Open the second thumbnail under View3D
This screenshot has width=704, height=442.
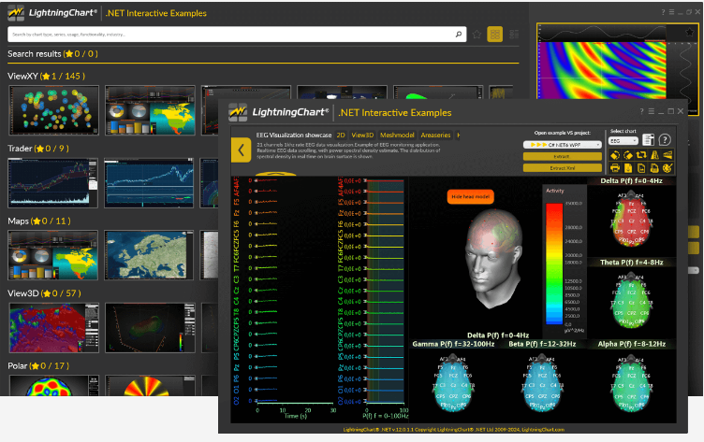(x=151, y=328)
